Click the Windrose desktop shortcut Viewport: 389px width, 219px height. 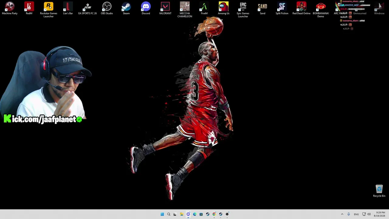click(379, 9)
